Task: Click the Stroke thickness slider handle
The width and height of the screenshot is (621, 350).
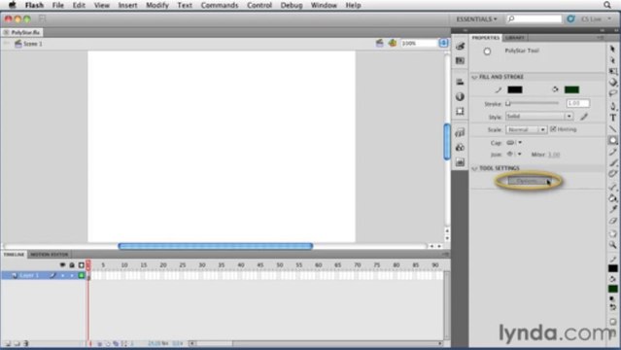Action: pyautogui.click(x=508, y=103)
